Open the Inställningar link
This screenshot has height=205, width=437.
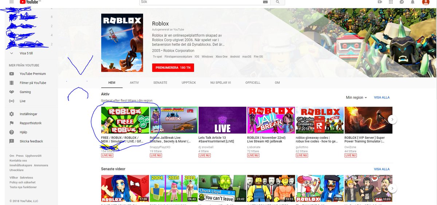coord(28,114)
